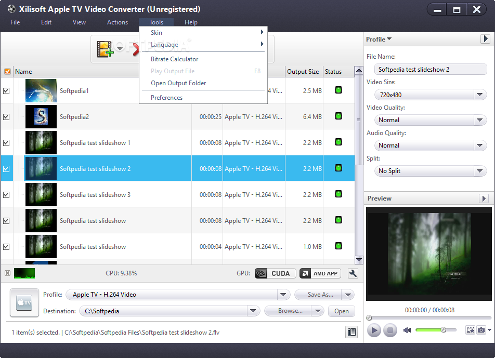The width and height of the screenshot is (495, 358).
Task: Click the Save As... button
Action: [319, 295]
